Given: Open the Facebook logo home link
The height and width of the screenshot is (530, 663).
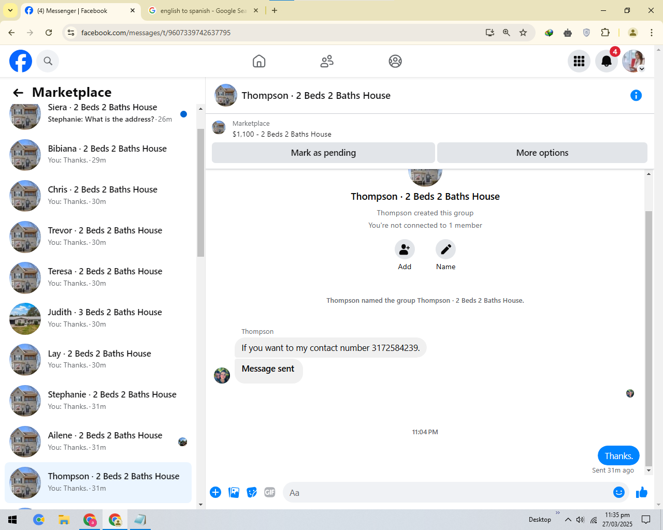Looking at the screenshot, I should tap(21, 61).
